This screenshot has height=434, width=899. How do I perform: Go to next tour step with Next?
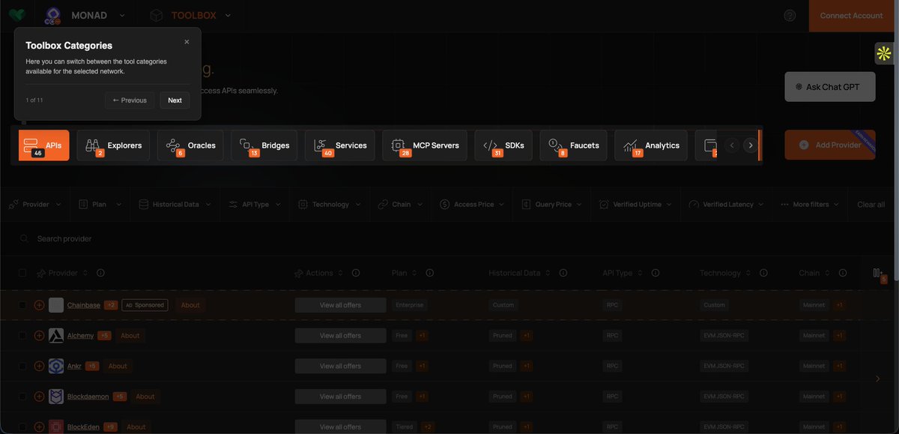coord(175,100)
